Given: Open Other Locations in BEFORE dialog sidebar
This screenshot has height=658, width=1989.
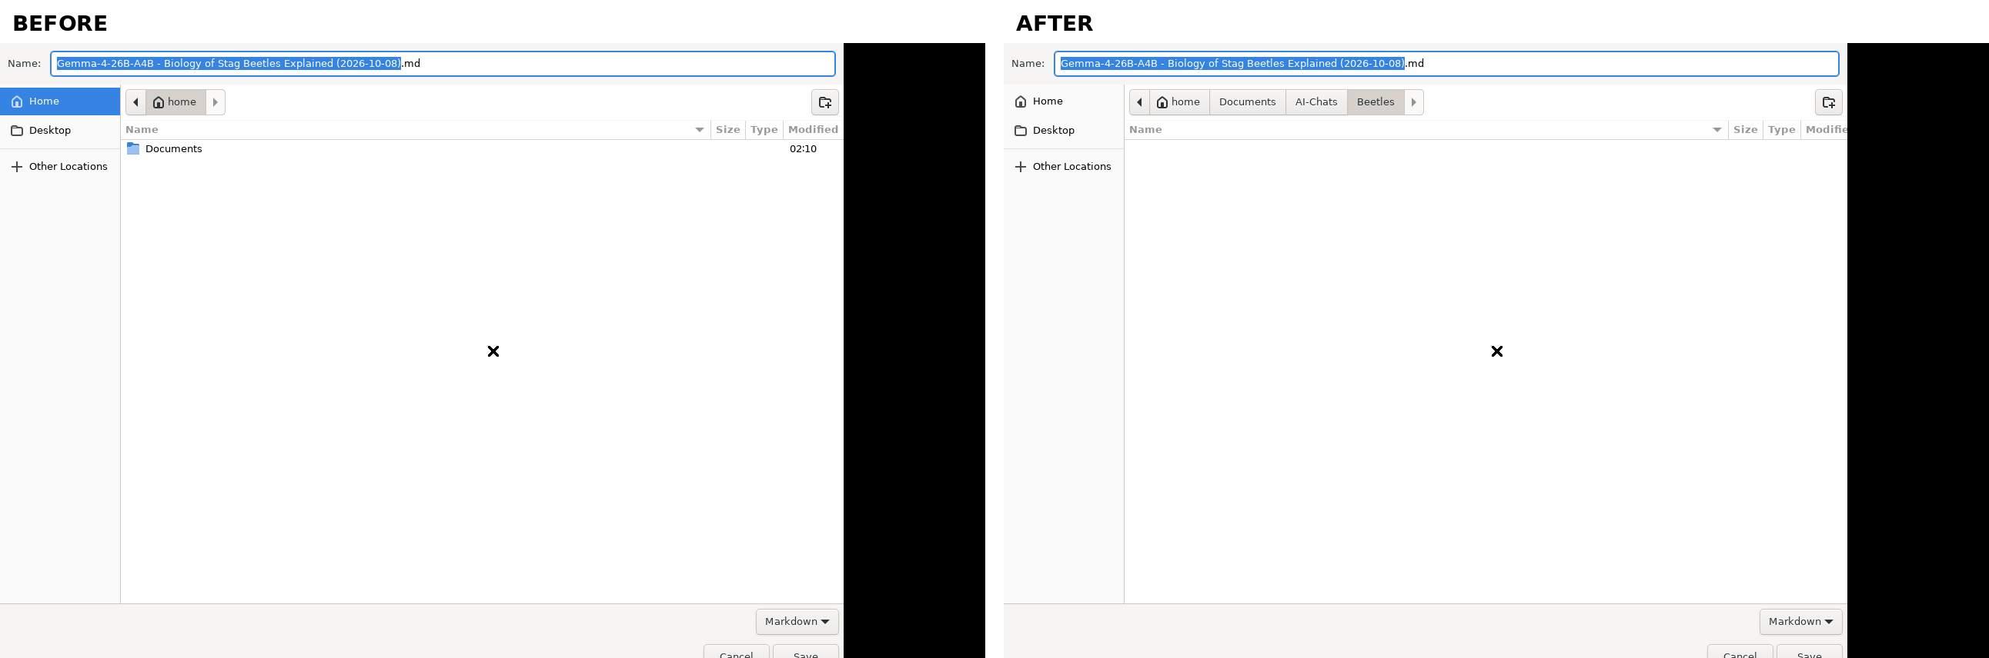Looking at the screenshot, I should 60,167.
